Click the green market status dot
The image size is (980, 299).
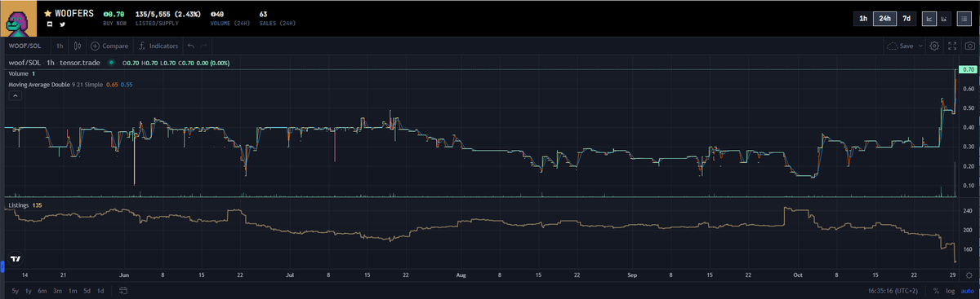pos(110,63)
